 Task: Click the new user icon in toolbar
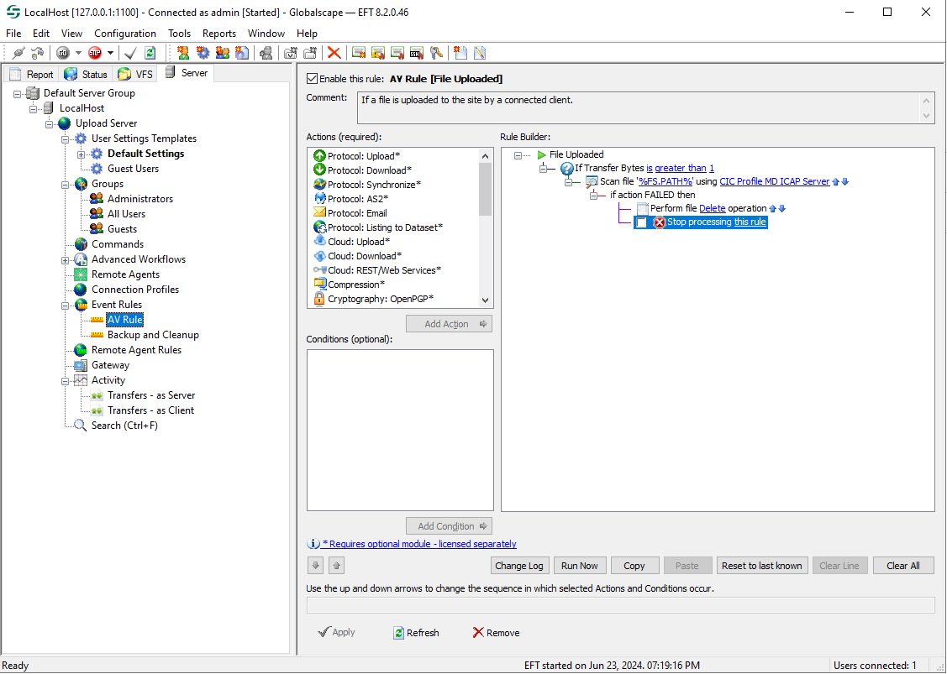[183, 53]
